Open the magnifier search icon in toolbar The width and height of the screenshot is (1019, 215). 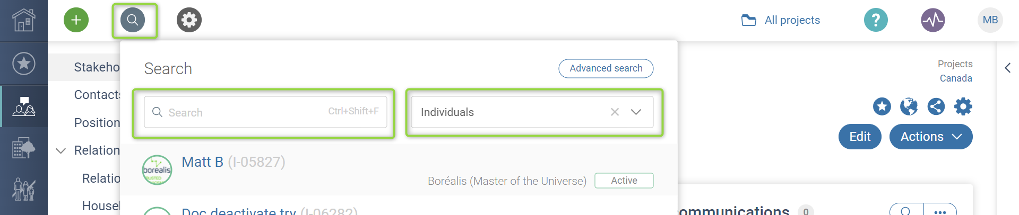pyautogui.click(x=133, y=20)
